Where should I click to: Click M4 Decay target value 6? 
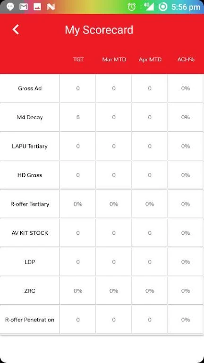point(78,117)
